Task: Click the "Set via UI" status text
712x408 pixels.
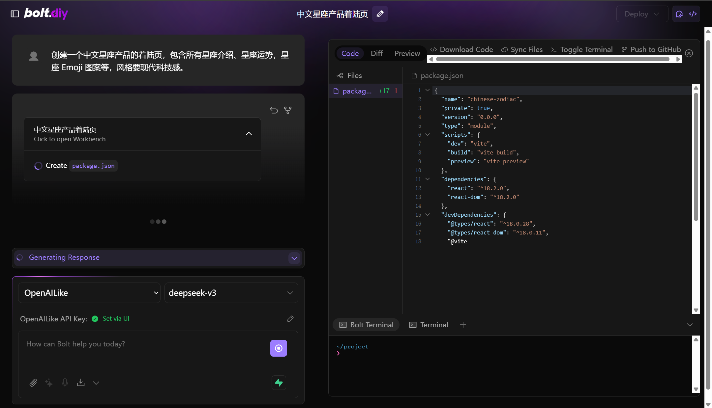Action: [116, 319]
